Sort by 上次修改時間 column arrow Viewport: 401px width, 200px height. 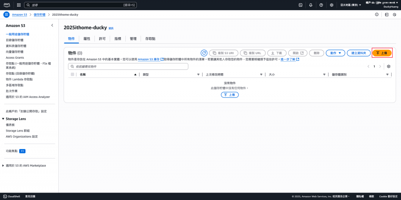coord(261,74)
